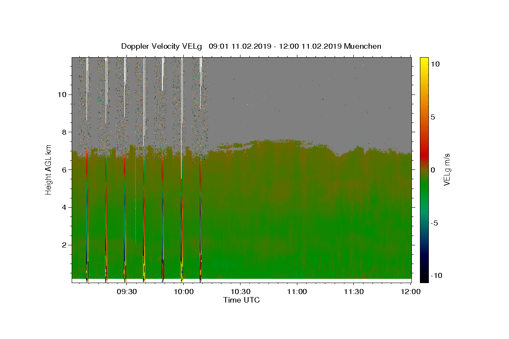Screen dimensions: 509x339
Task: Click the colorbar value -10 label
Action: [x=436, y=275]
